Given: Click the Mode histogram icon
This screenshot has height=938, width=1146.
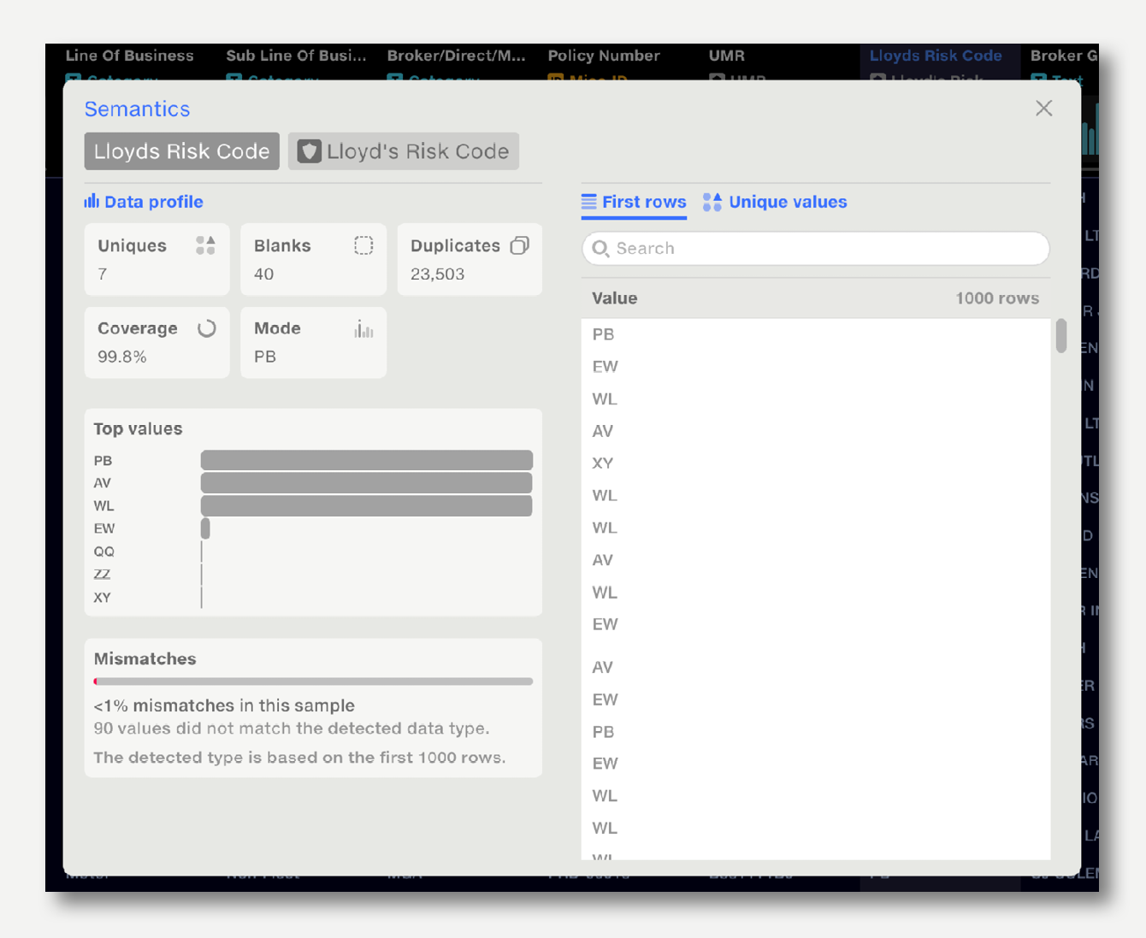Looking at the screenshot, I should coord(363,329).
